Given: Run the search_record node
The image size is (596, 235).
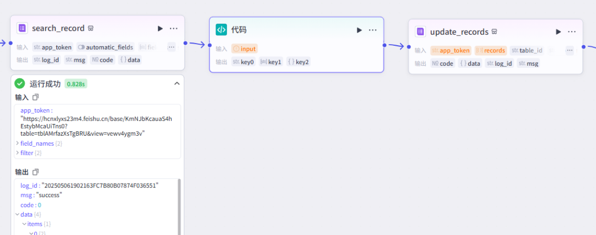Looking at the screenshot, I should coord(160,28).
